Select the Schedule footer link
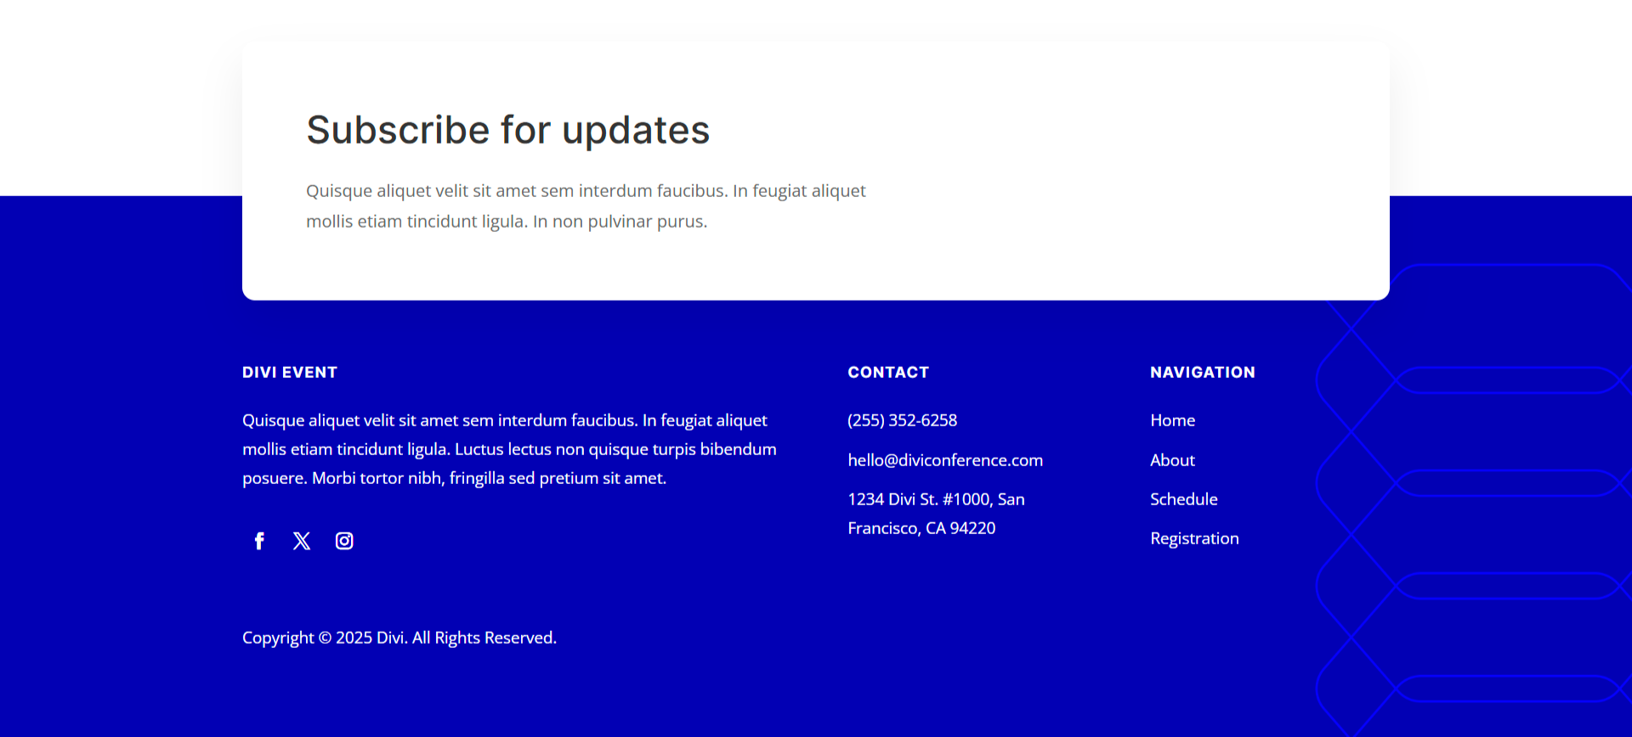Screen dimensions: 1632x737 pos(1183,499)
